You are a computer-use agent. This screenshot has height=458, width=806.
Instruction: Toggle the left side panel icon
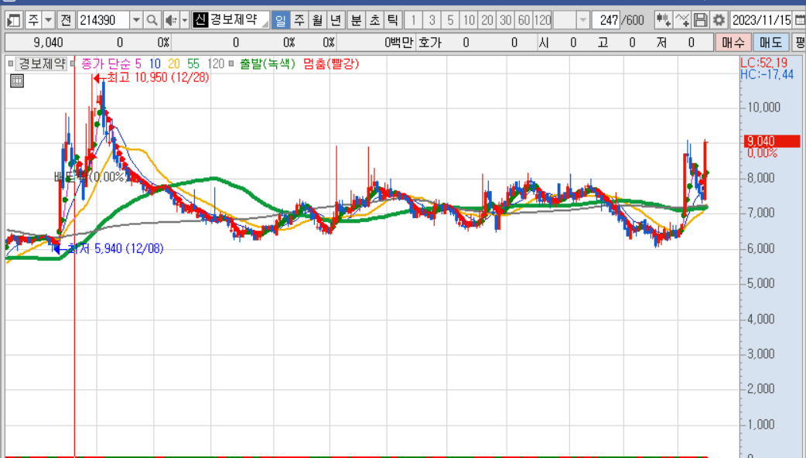coord(13,21)
